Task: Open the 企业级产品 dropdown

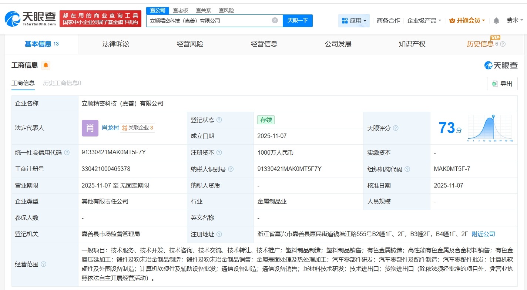Action: point(422,21)
